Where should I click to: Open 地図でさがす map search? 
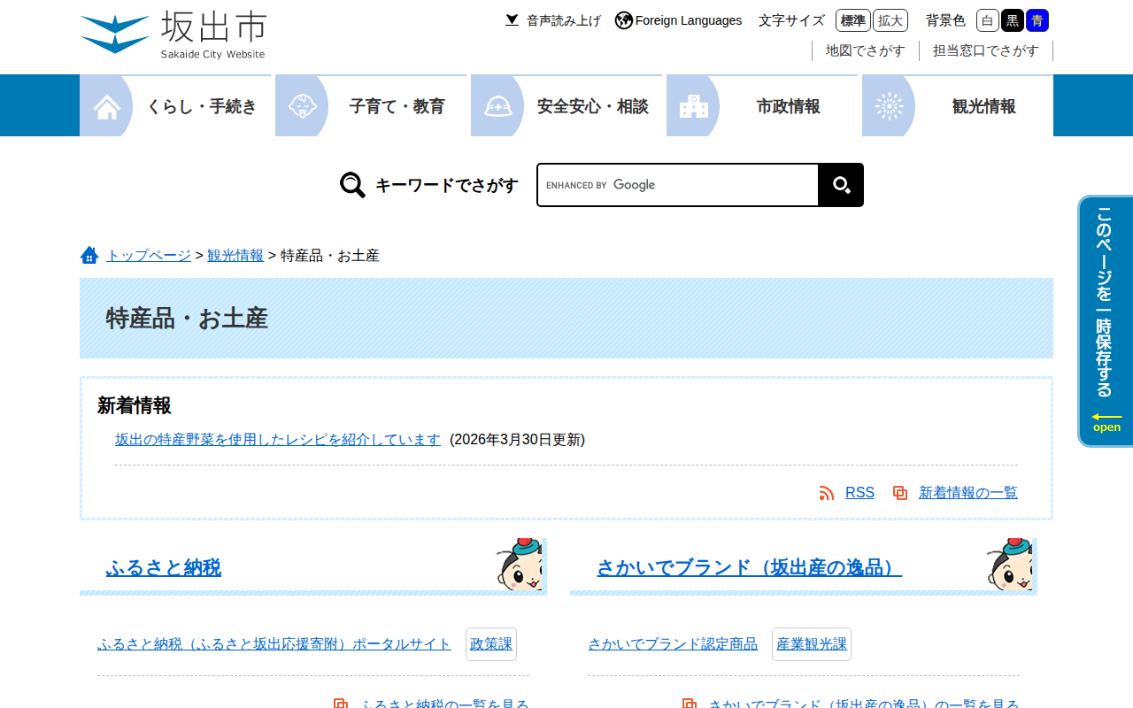coord(866,50)
